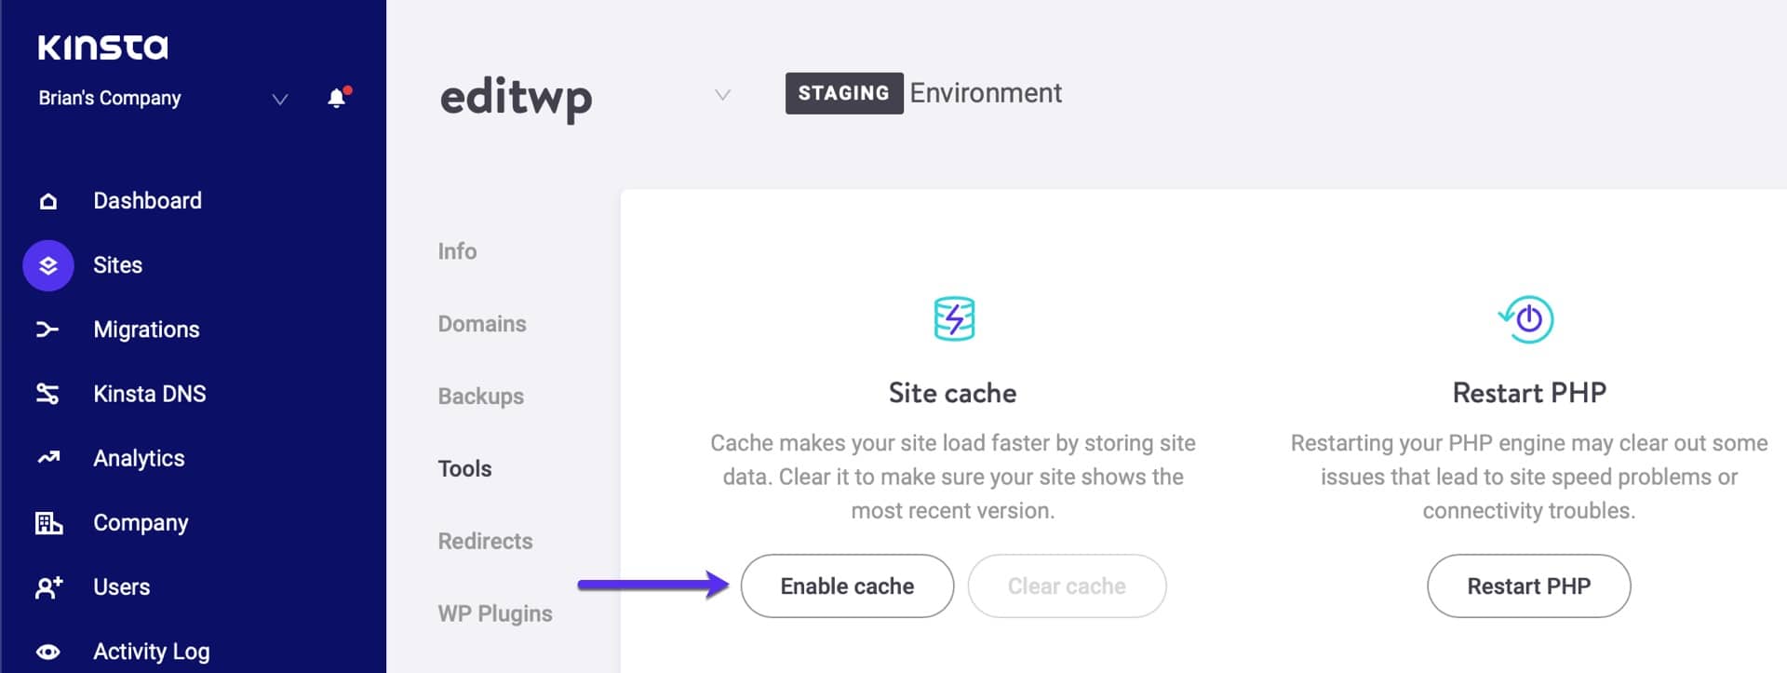The image size is (1787, 673).
Task: Click the Dashboard home icon
Action: (48, 201)
